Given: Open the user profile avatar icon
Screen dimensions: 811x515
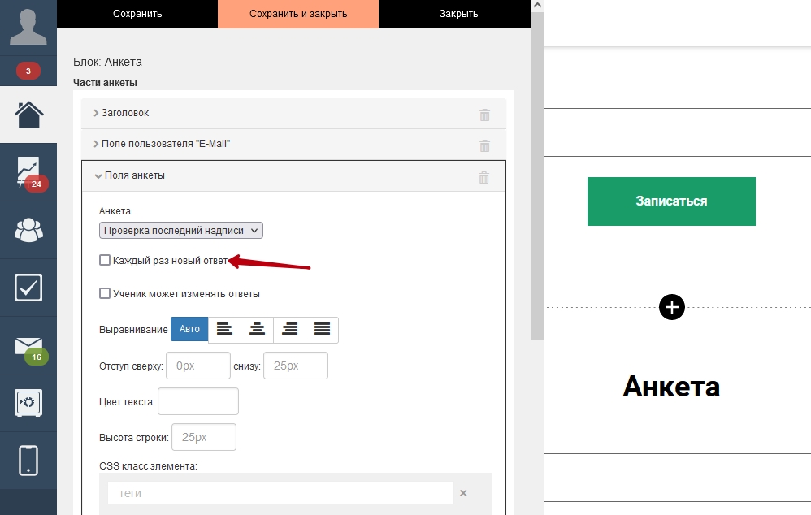Looking at the screenshot, I should click(28, 28).
